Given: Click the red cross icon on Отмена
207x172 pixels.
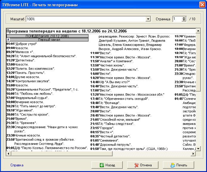Looking at the screenshot, I should [x=137, y=165].
